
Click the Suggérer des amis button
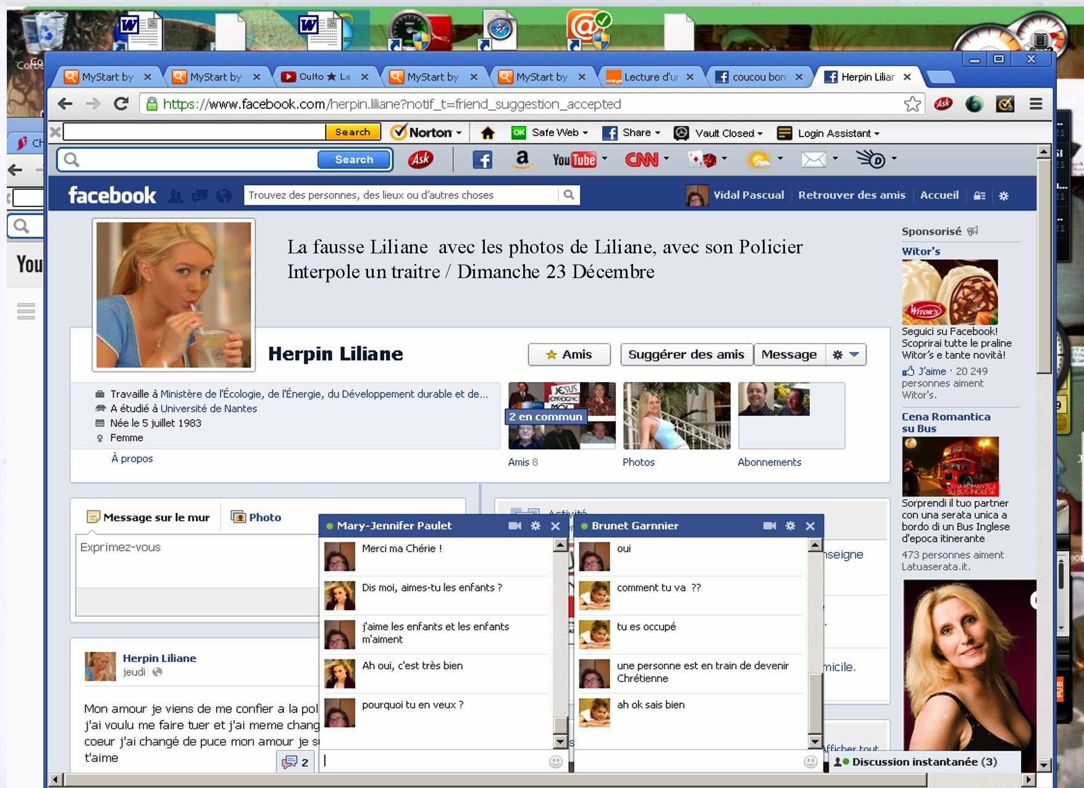click(686, 355)
